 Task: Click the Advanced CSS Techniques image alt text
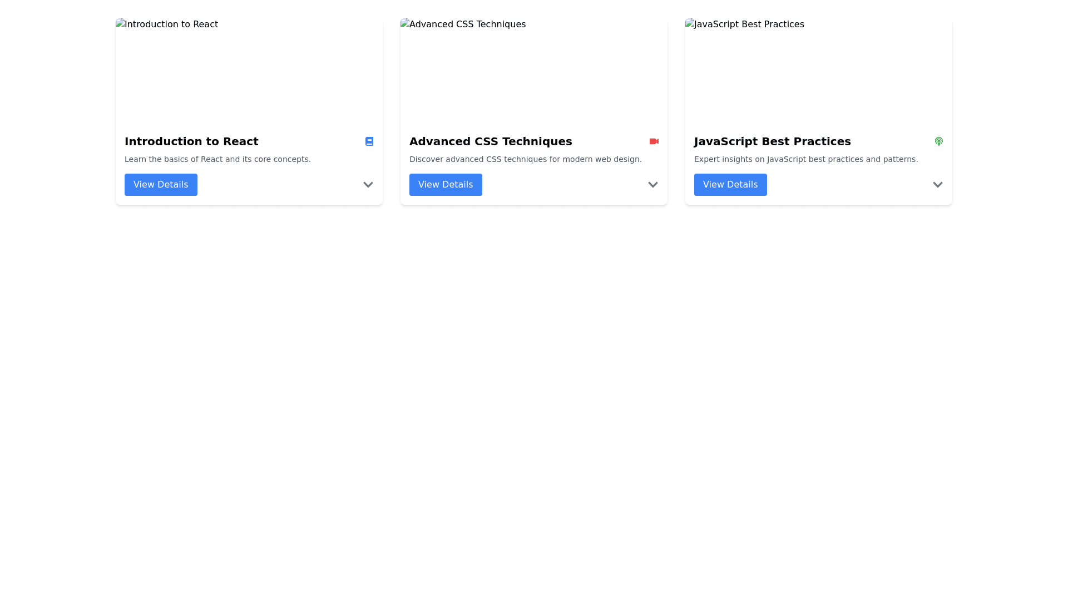pos(467,24)
